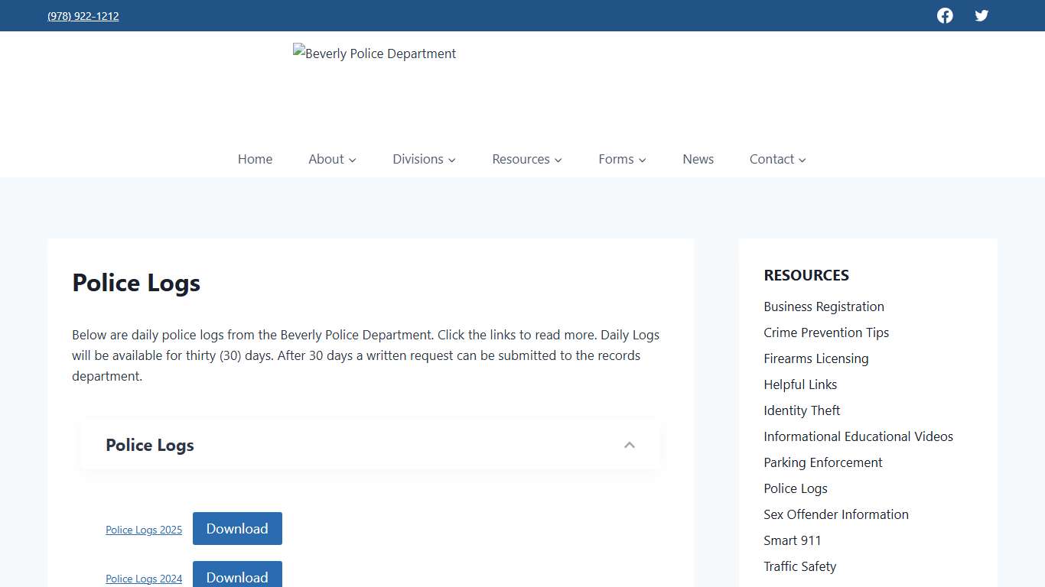The height and width of the screenshot is (587, 1045).
Task: Open the Police Logs 2024 link
Action: pos(144,578)
